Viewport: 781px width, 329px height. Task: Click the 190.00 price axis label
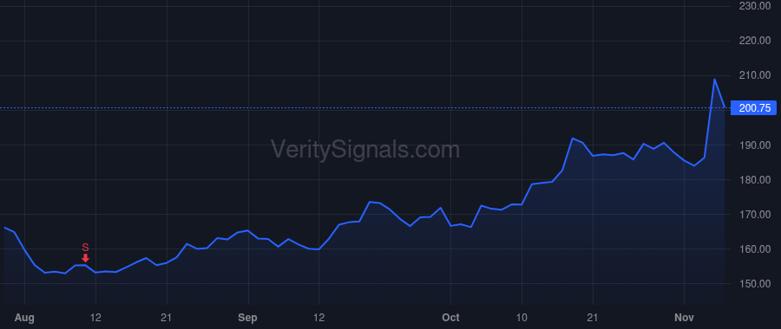(x=755, y=145)
